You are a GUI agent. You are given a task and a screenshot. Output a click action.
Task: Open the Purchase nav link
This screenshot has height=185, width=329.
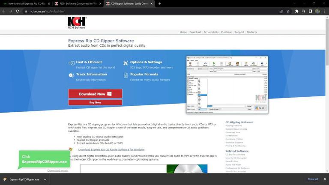point(226,32)
